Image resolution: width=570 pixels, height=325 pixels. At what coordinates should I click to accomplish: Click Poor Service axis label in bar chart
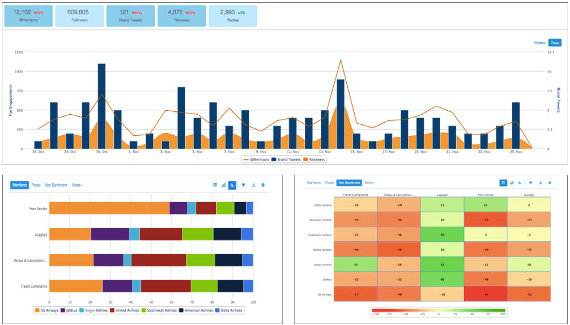click(x=38, y=209)
